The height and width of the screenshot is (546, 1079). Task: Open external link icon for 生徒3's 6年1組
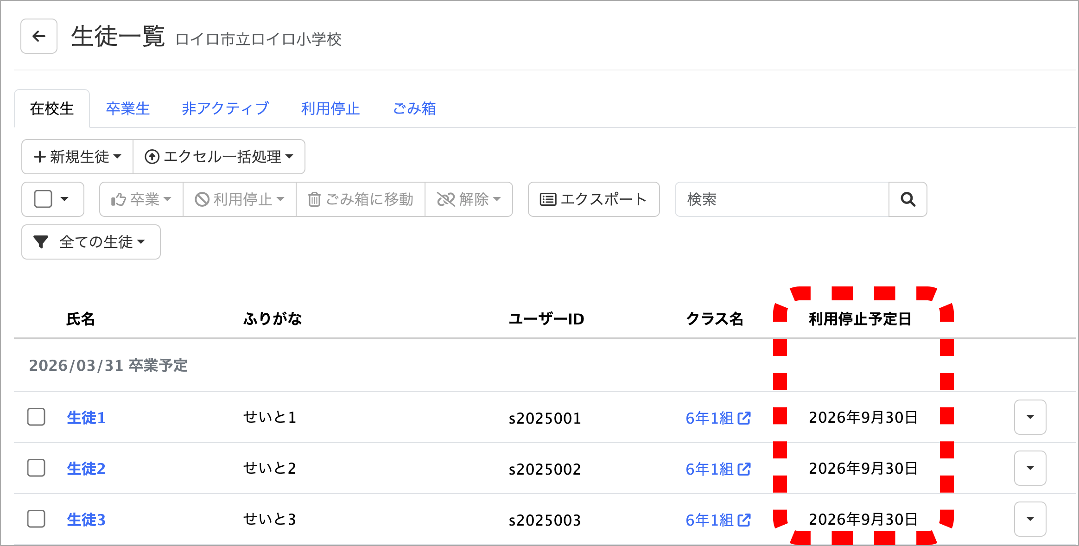click(x=744, y=520)
